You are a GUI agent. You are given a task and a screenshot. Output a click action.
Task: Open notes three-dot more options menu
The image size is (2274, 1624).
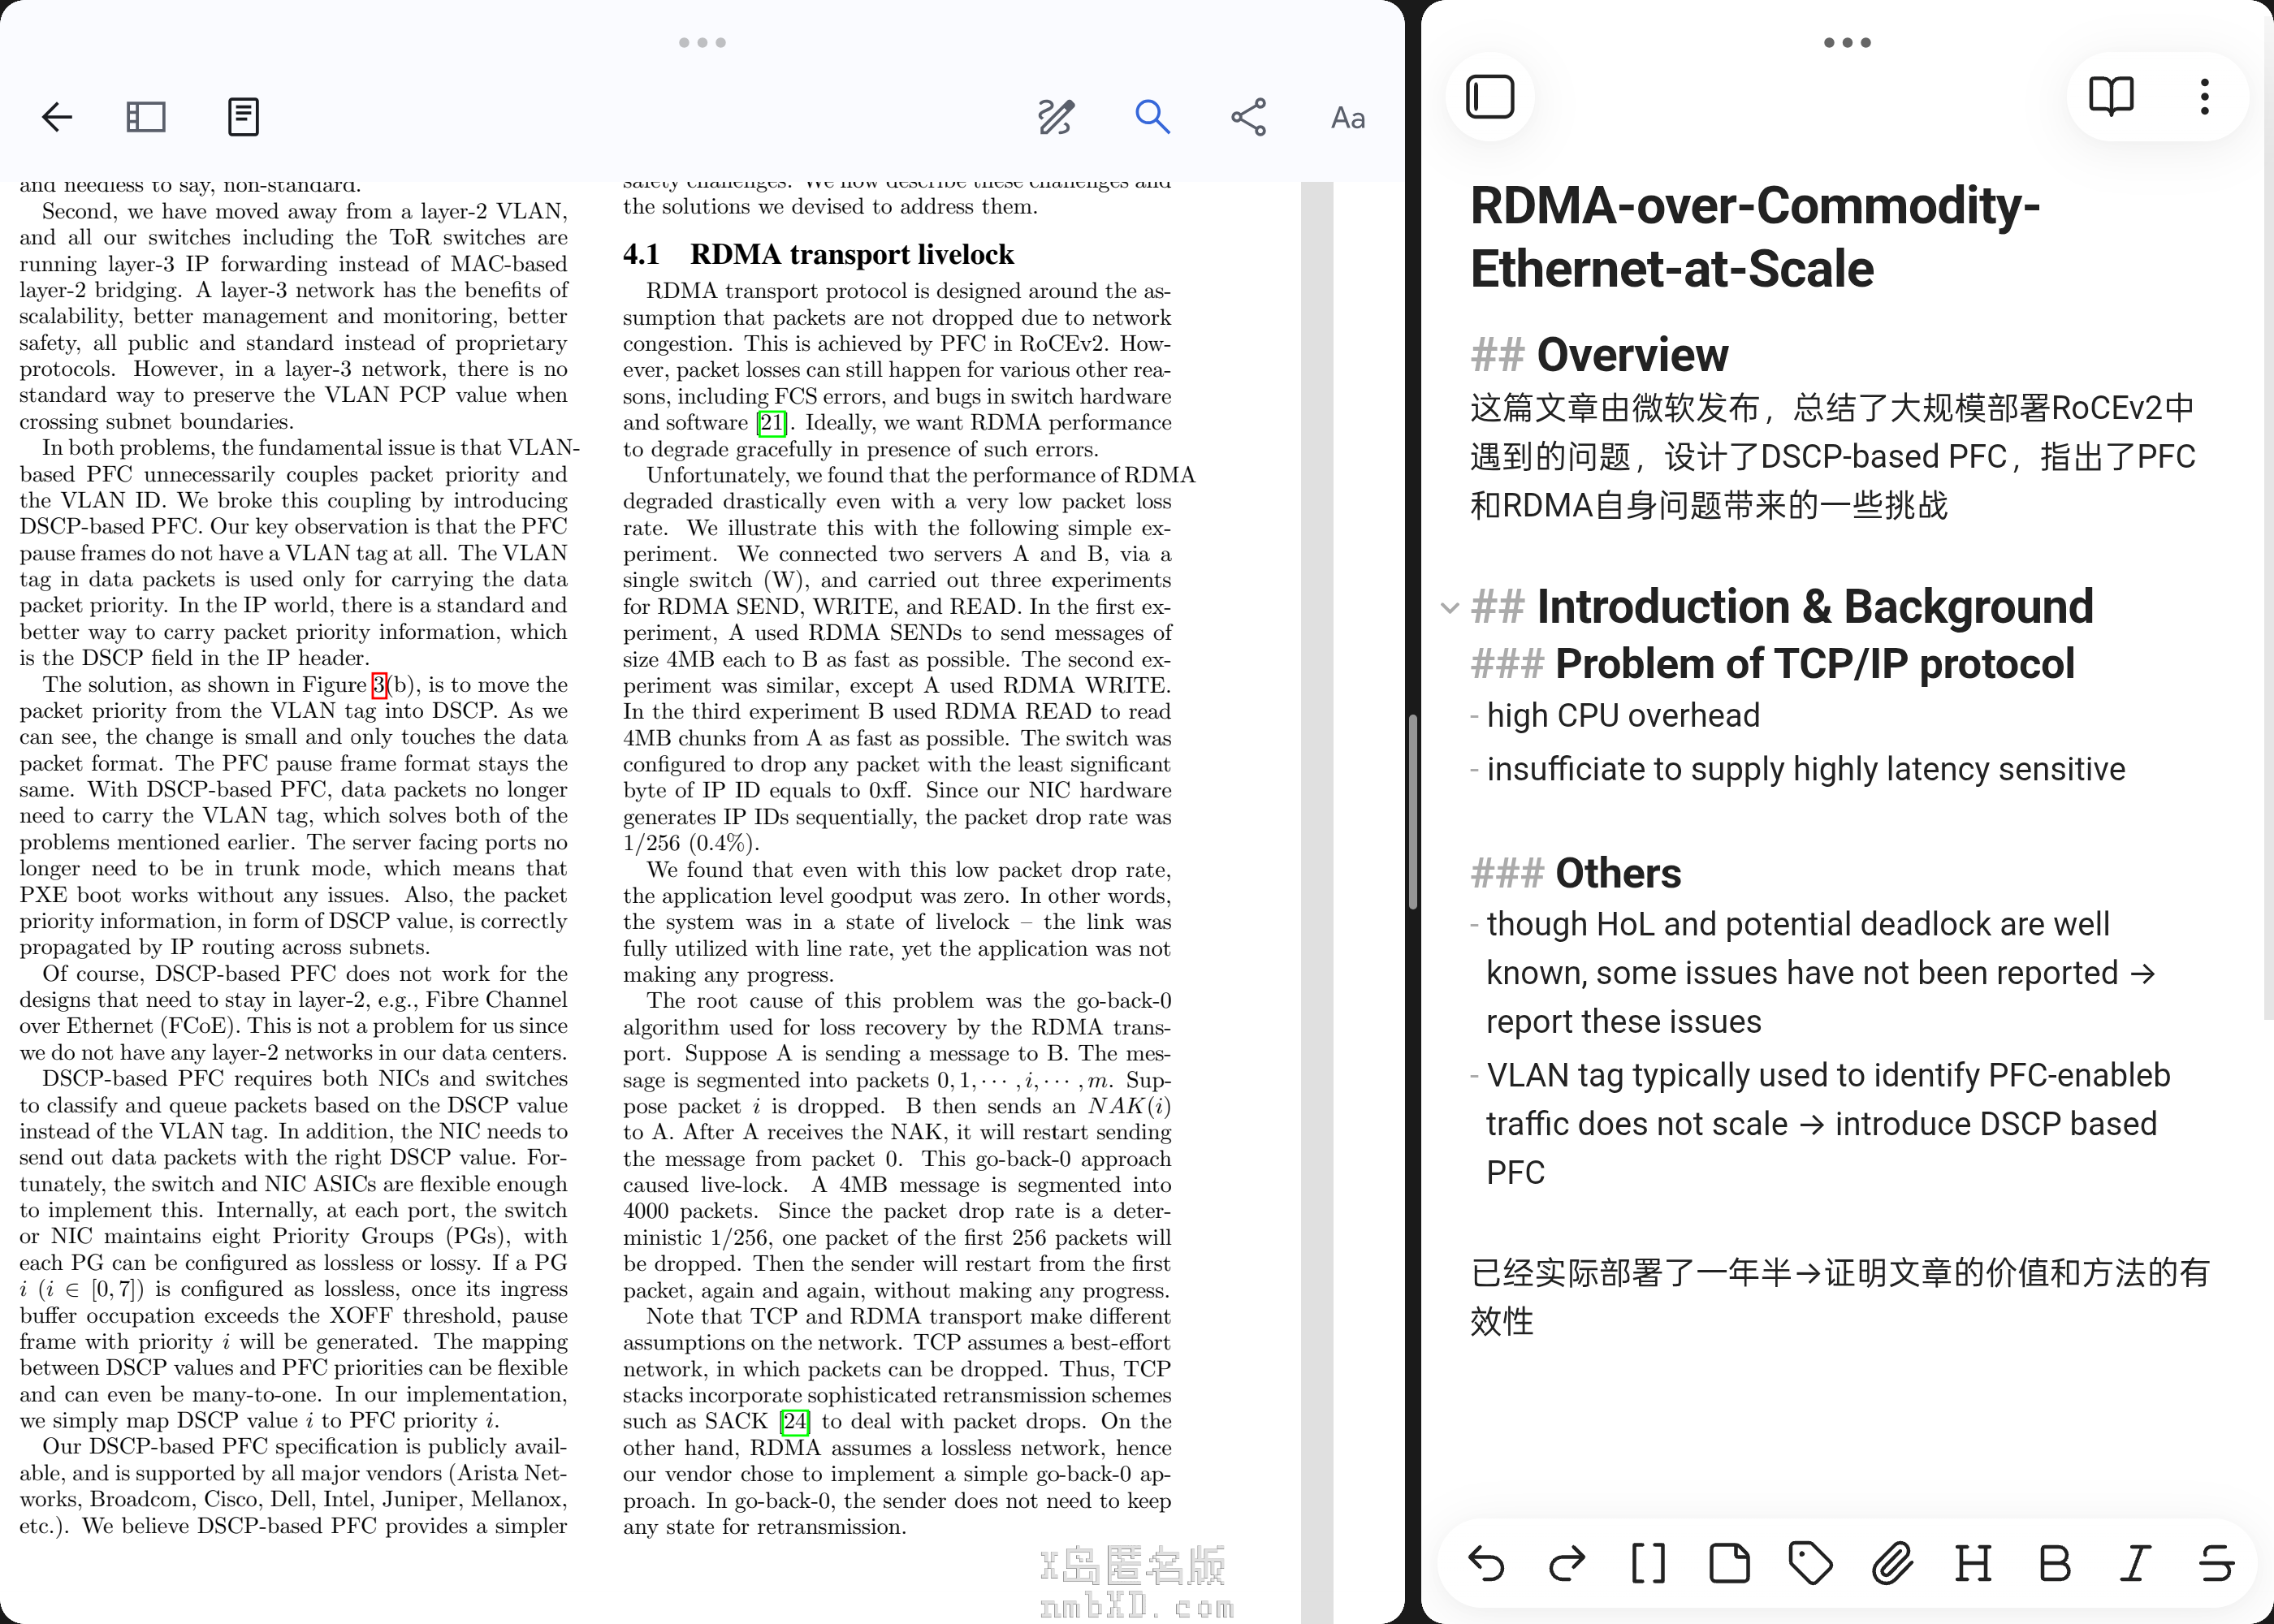[x=2204, y=97]
